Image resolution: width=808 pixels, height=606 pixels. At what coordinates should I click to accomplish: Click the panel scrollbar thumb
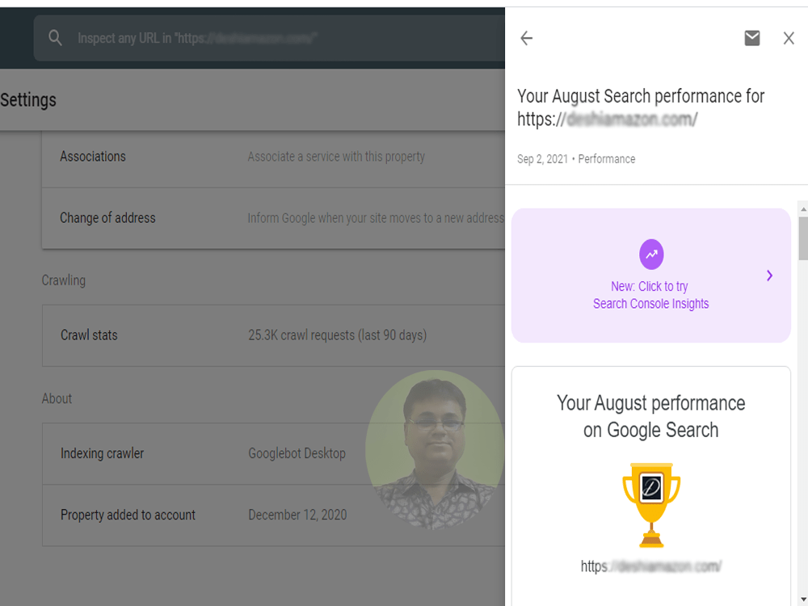(x=803, y=238)
